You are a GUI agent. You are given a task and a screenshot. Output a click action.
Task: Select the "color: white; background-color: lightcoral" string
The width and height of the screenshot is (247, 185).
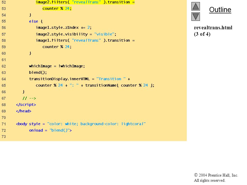tap(96, 124)
